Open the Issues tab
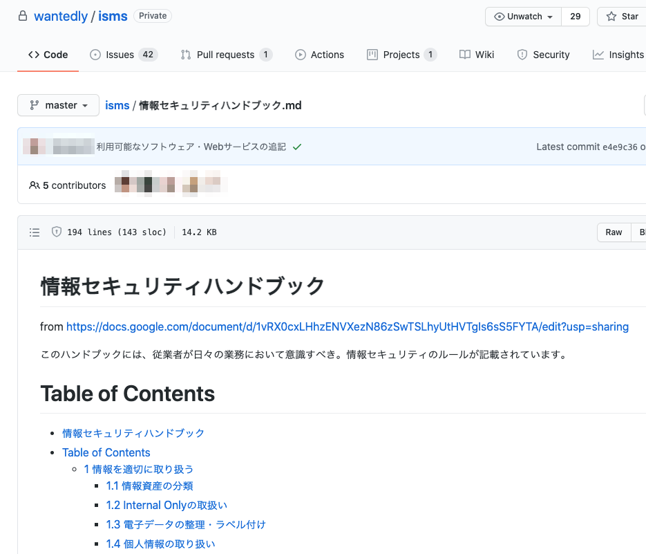 click(124, 55)
